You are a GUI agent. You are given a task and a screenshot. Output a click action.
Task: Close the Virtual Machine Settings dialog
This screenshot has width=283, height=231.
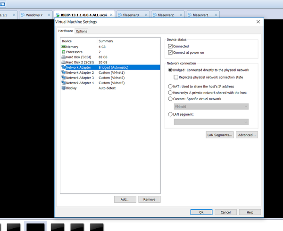(258, 22)
